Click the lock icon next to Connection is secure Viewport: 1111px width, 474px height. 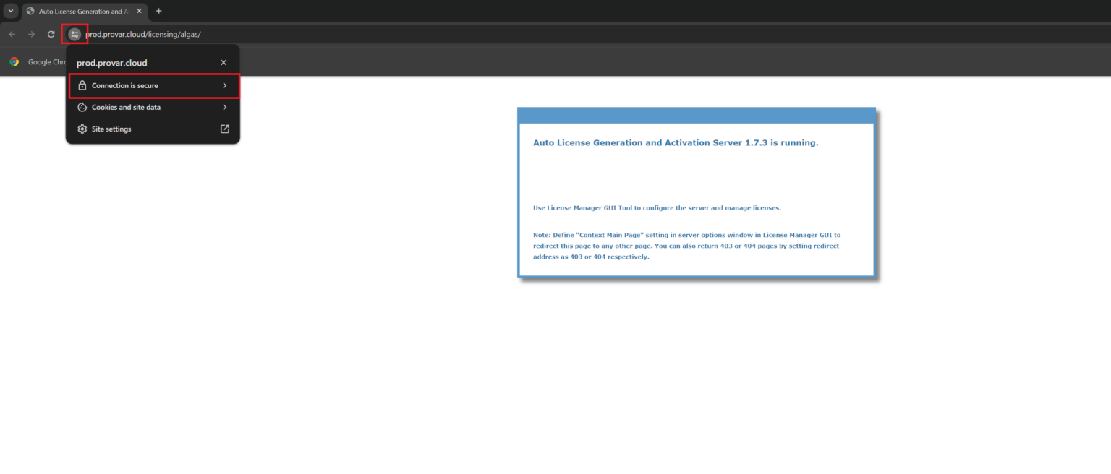[x=82, y=85]
